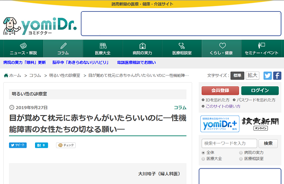Select the 病院の実力 search scope radio
284x184 pixels.
click(241, 152)
